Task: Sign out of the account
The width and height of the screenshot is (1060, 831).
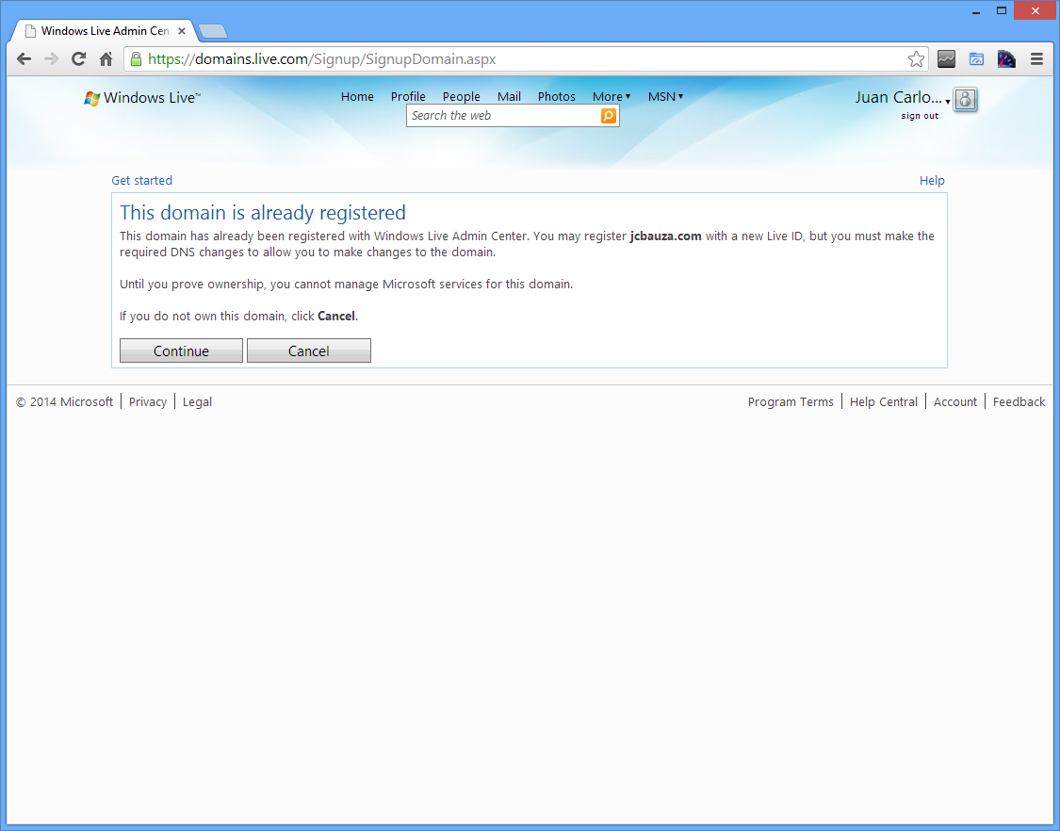Action: coord(920,116)
